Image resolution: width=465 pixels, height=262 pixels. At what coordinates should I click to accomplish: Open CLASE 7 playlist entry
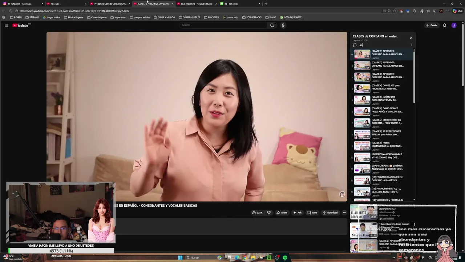point(381,123)
